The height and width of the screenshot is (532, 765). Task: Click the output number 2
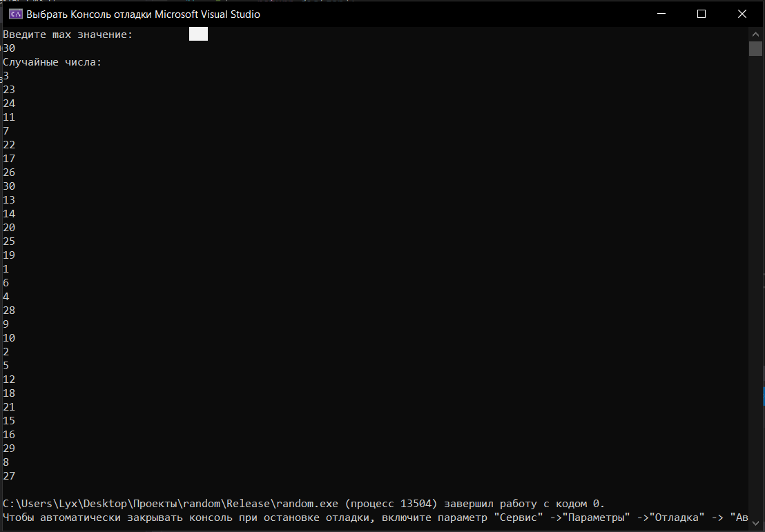coord(6,352)
